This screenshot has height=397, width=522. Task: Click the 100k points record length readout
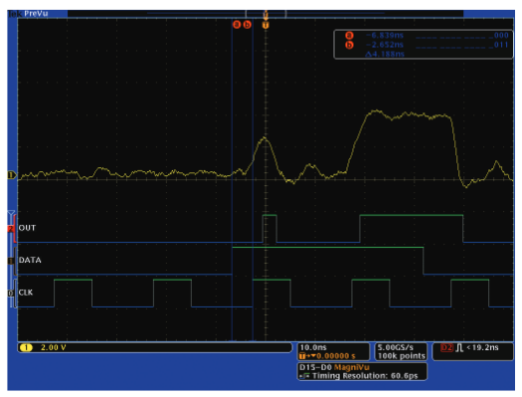point(402,356)
